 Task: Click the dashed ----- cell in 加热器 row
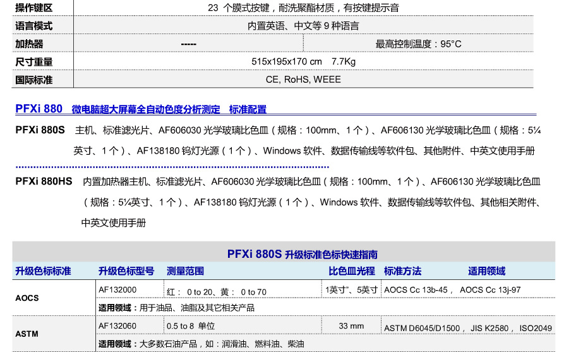pos(188,44)
